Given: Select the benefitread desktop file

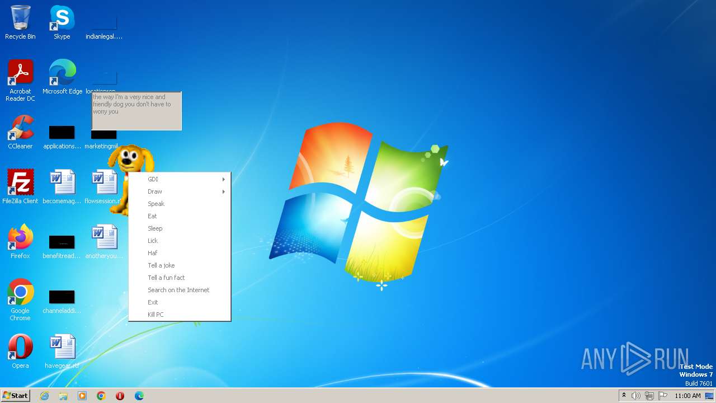Looking at the screenshot, I should point(62,247).
